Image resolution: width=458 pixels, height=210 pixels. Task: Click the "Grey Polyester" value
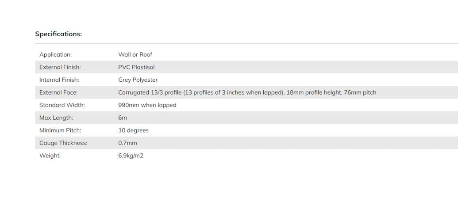(x=138, y=80)
